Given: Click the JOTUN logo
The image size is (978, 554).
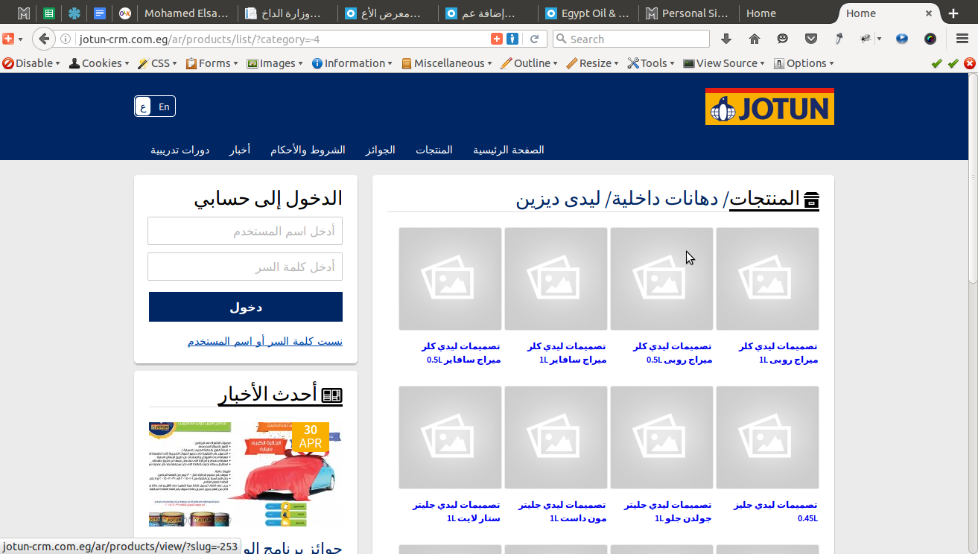Looking at the screenshot, I should click(x=769, y=106).
